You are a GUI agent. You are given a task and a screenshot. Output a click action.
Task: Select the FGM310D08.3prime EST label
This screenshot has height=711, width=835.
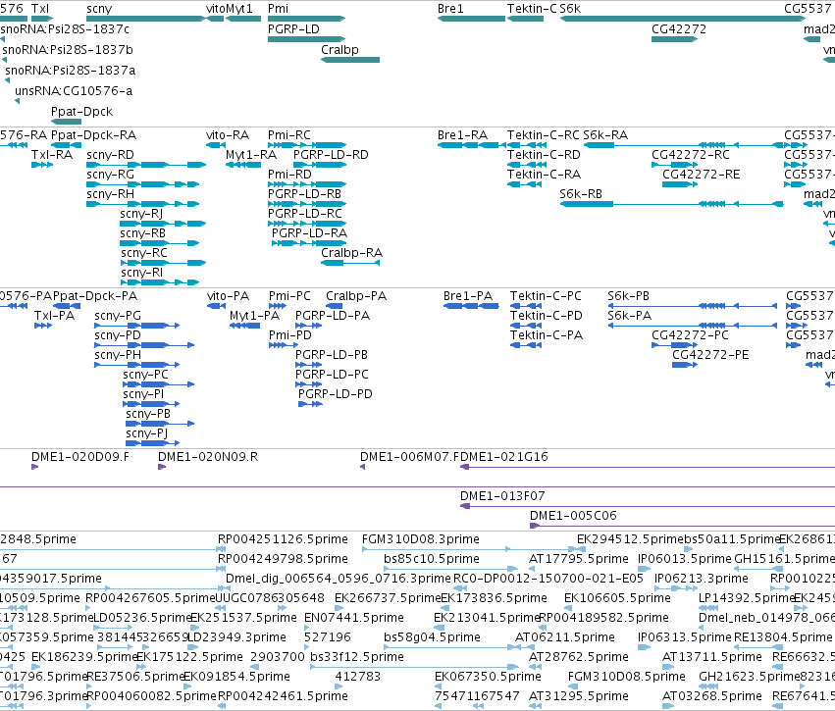pos(421,539)
